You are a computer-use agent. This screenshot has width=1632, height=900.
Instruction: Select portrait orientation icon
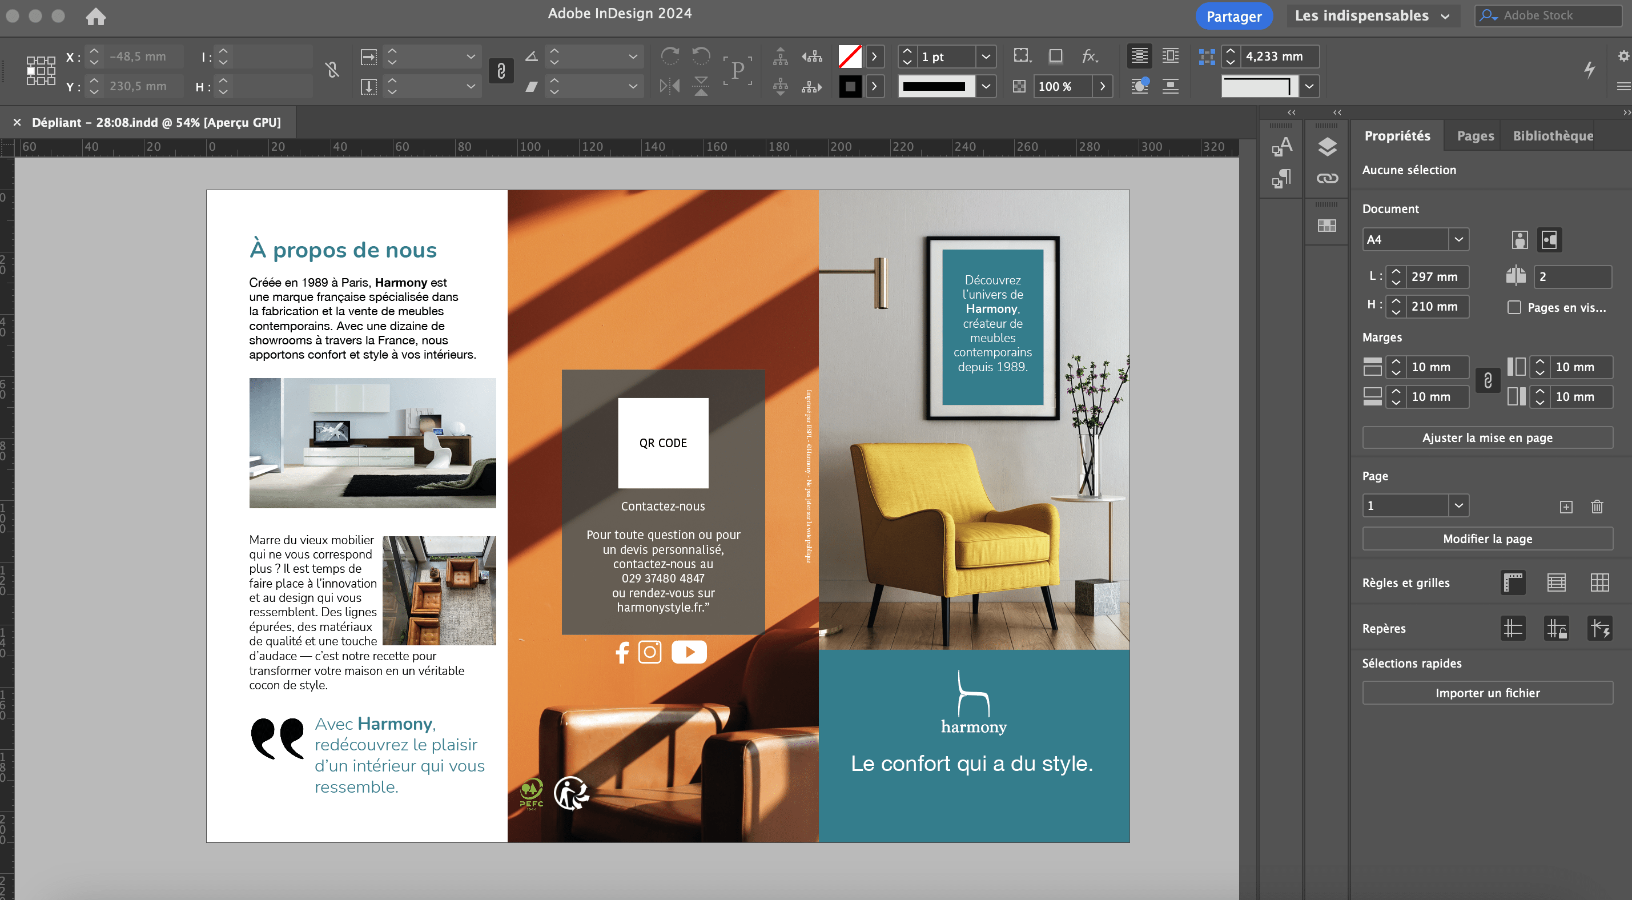coord(1520,240)
